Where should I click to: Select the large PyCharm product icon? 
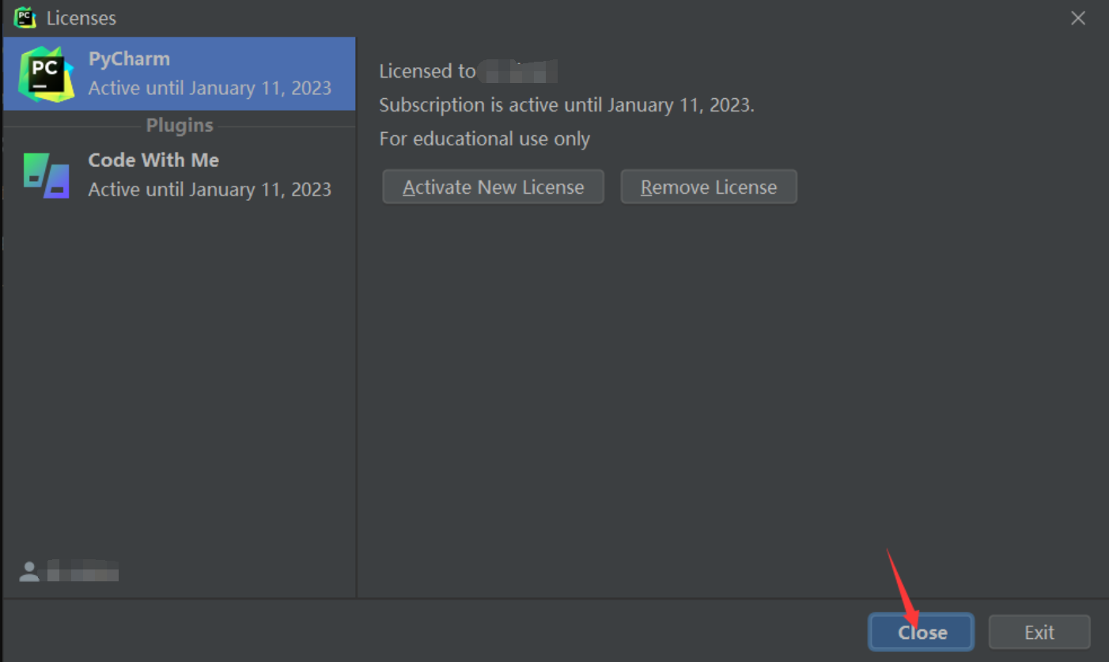coord(46,74)
